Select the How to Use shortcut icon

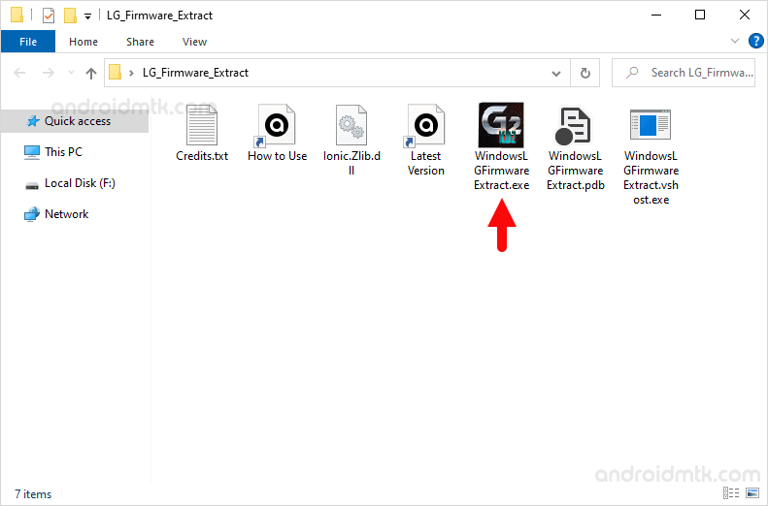pyautogui.click(x=277, y=126)
